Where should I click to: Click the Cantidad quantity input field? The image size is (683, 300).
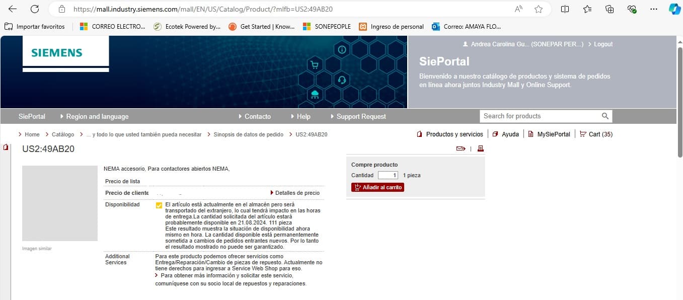click(387, 175)
